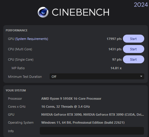149x137 pixels.
Task: Start the CPU Single Core test
Action: 134,59
